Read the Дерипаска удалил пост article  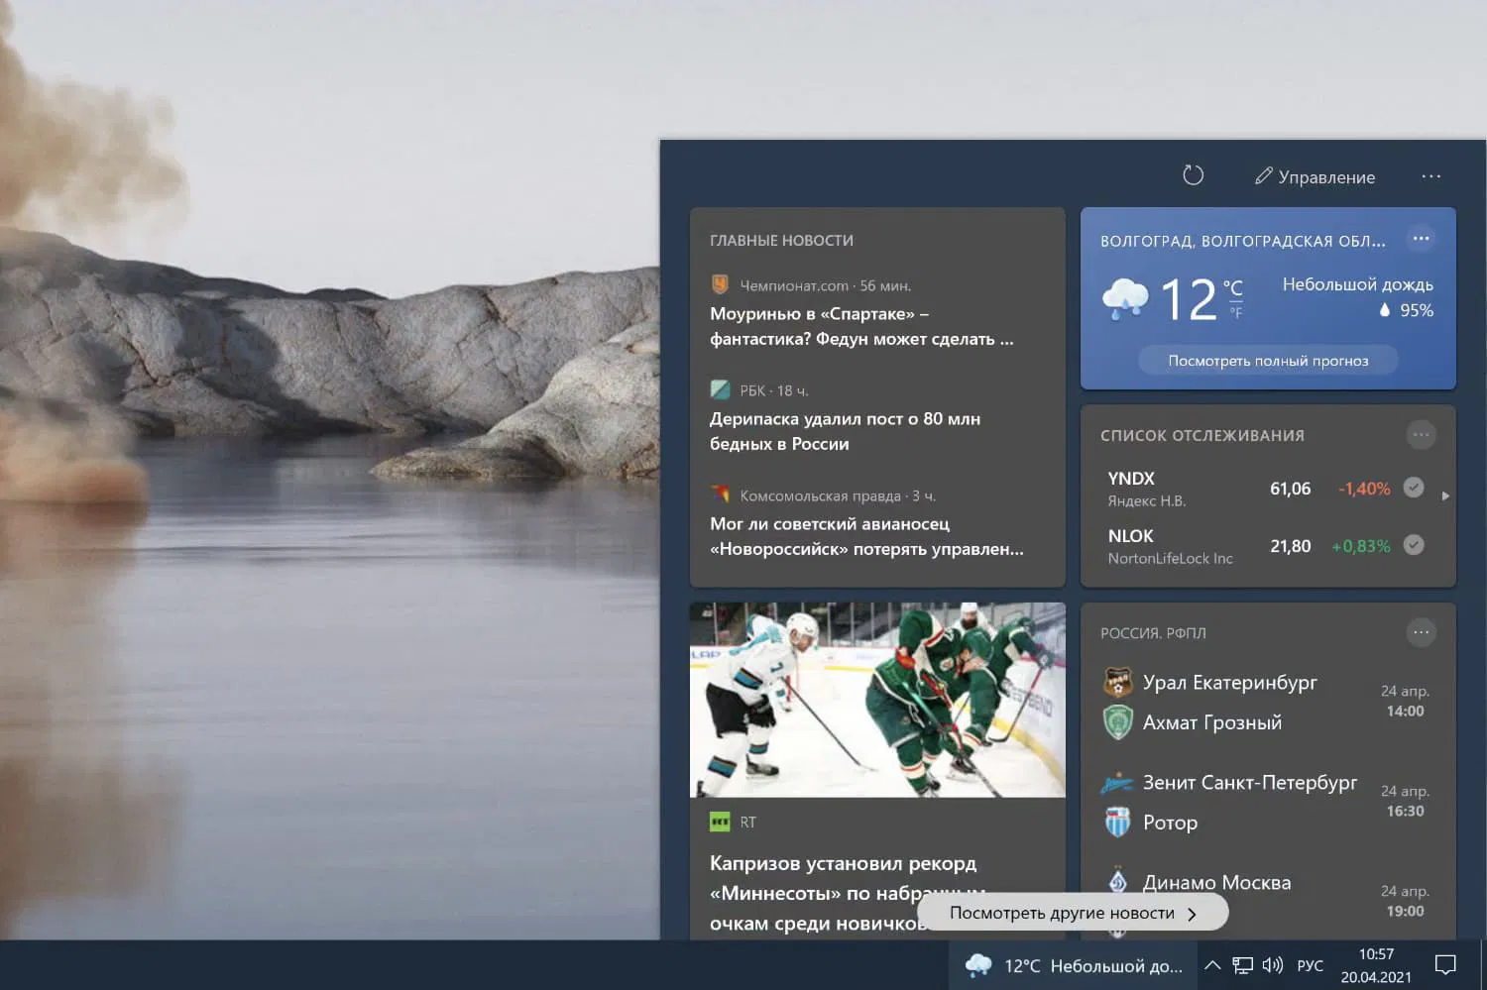tap(845, 431)
